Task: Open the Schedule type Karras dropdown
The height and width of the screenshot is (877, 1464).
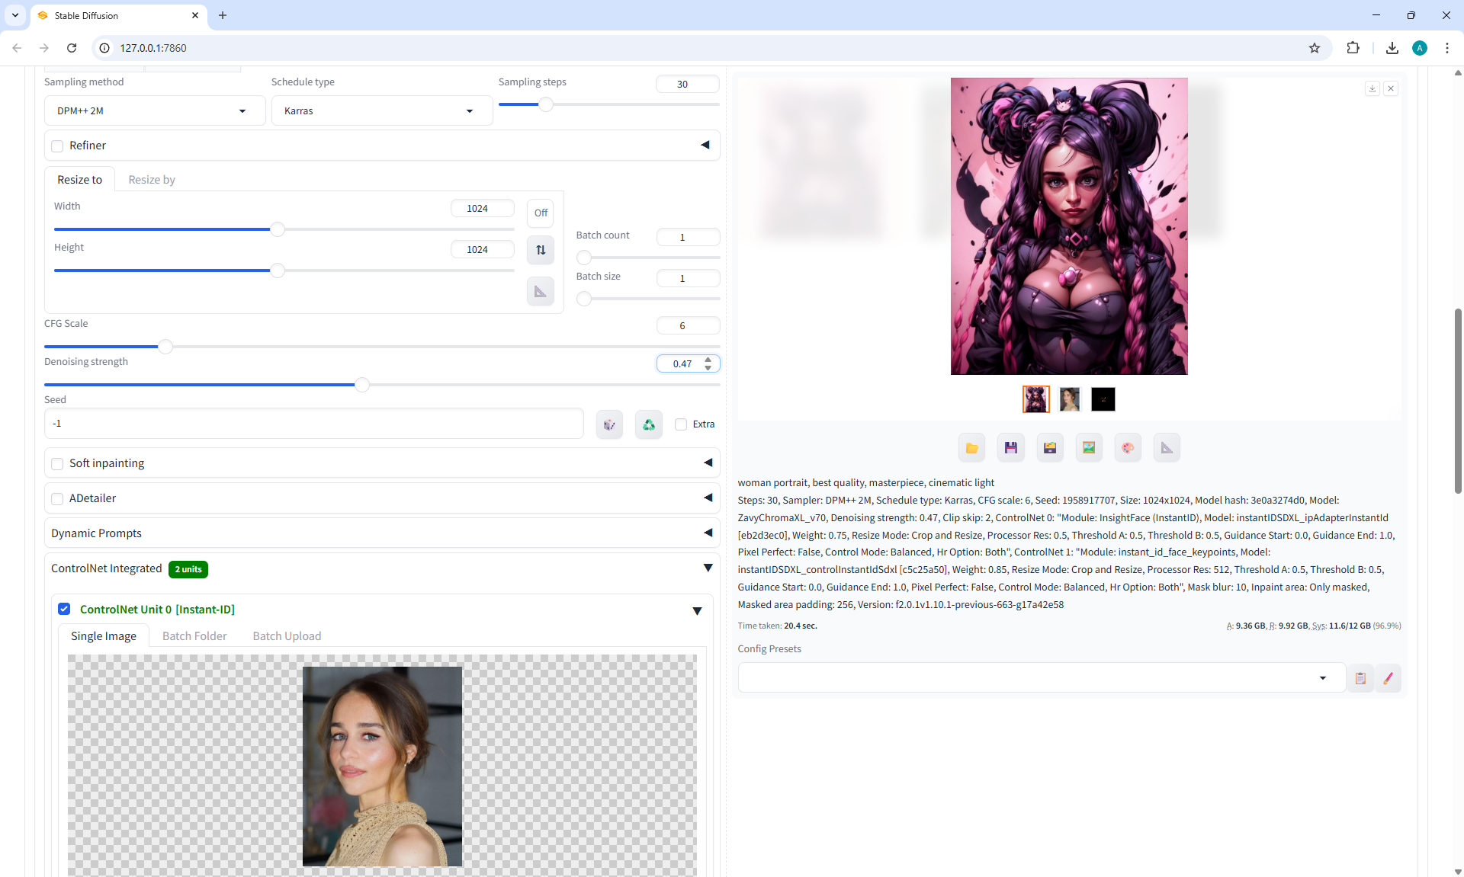Action: 381,110
